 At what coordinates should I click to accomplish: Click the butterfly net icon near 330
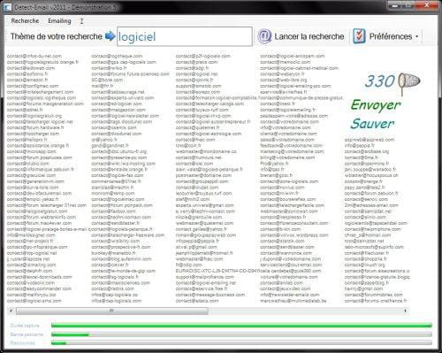pyautogui.click(x=408, y=83)
